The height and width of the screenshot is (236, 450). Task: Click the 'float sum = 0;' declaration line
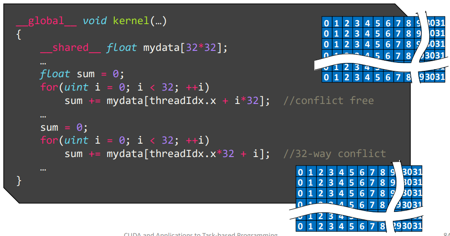point(81,74)
